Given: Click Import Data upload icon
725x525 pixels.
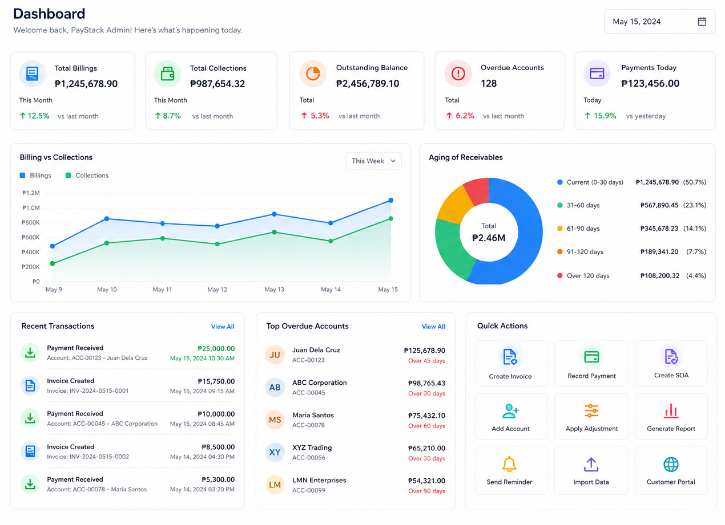Looking at the screenshot, I should pos(591,464).
